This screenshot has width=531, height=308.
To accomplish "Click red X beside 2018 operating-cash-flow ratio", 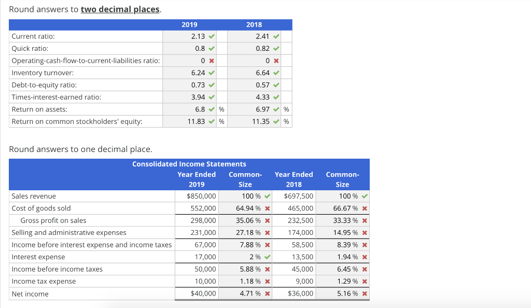I will coord(276,61).
